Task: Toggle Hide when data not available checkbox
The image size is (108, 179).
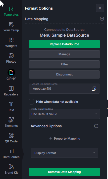Action: (x=31, y=102)
